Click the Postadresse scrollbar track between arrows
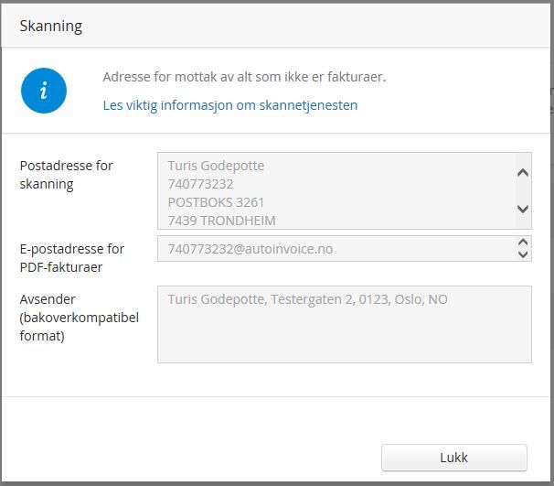The width and height of the screenshot is (554, 486). click(x=523, y=190)
